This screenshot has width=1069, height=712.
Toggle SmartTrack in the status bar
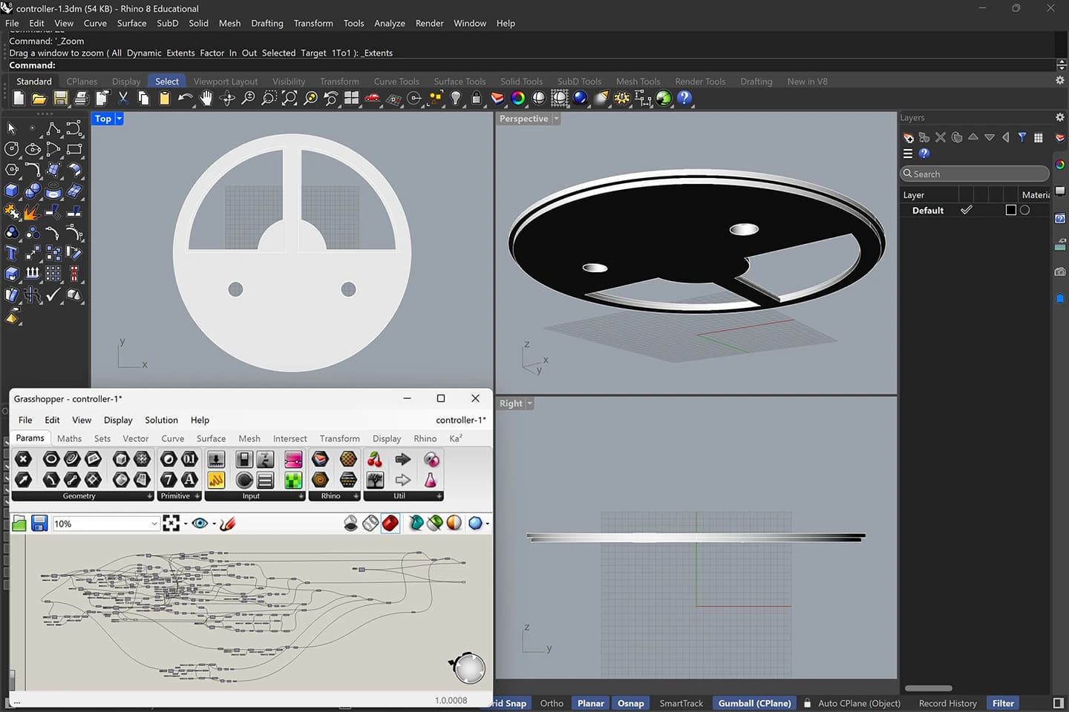point(681,703)
